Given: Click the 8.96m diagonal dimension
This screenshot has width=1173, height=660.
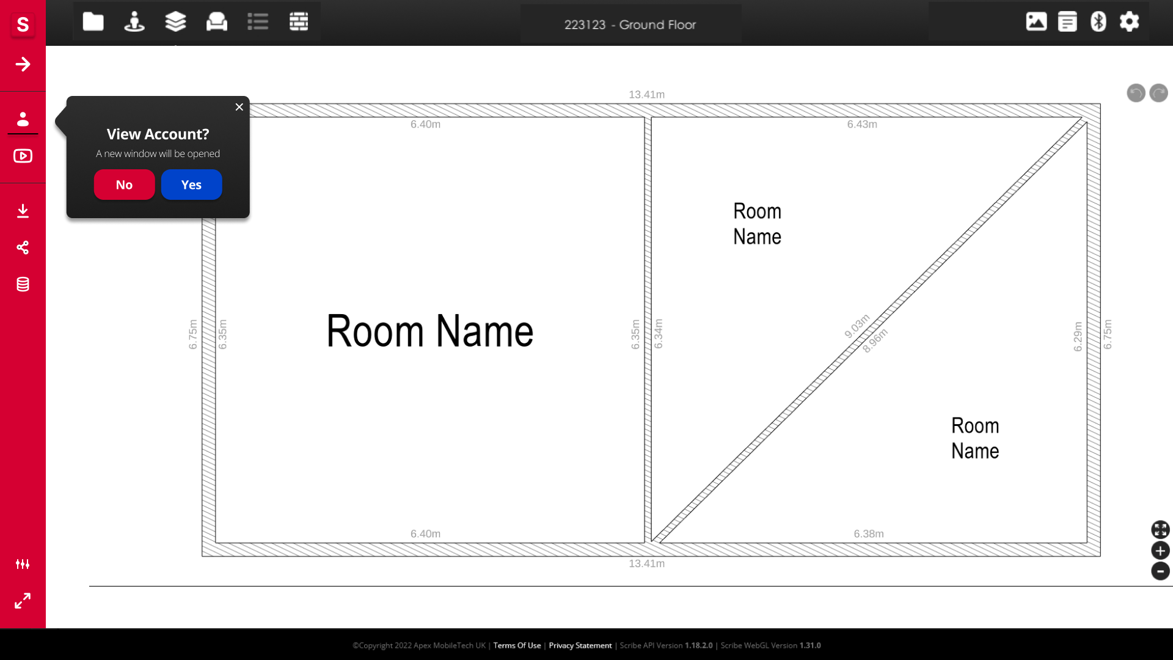Looking at the screenshot, I should point(875,340).
